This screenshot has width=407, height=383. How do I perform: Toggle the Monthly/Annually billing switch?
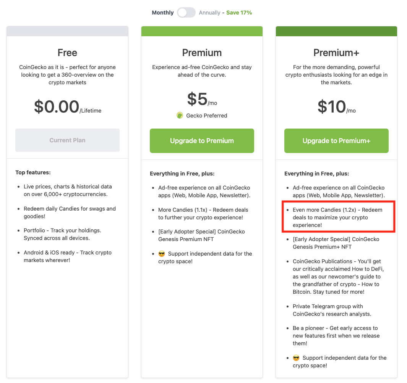tap(186, 12)
